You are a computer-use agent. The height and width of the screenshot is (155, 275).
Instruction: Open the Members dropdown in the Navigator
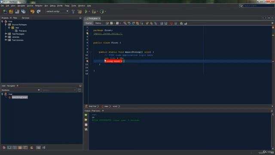coord(21,90)
